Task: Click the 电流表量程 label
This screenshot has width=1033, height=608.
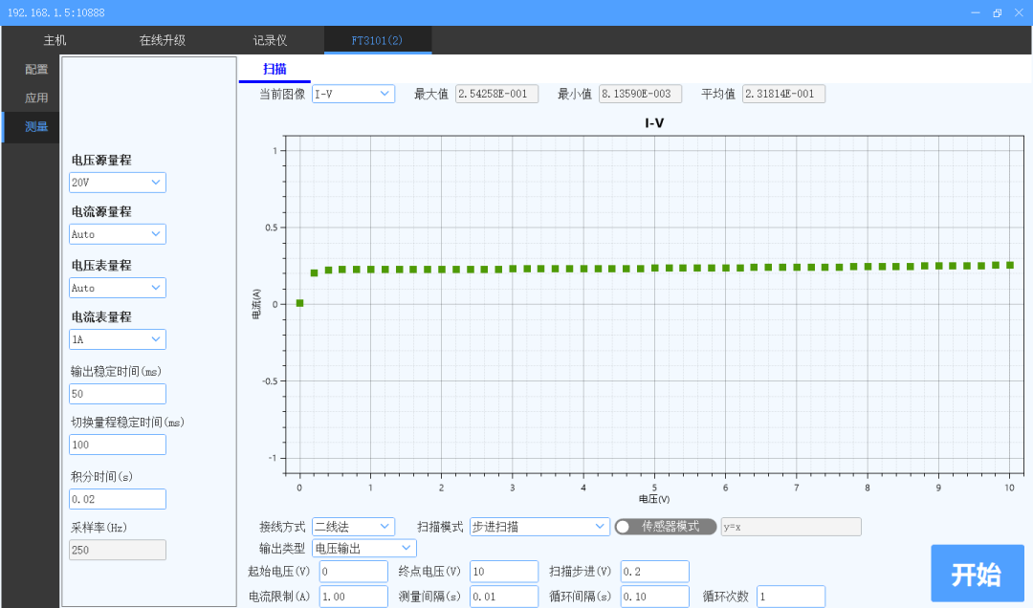Action: pos(101,316)
